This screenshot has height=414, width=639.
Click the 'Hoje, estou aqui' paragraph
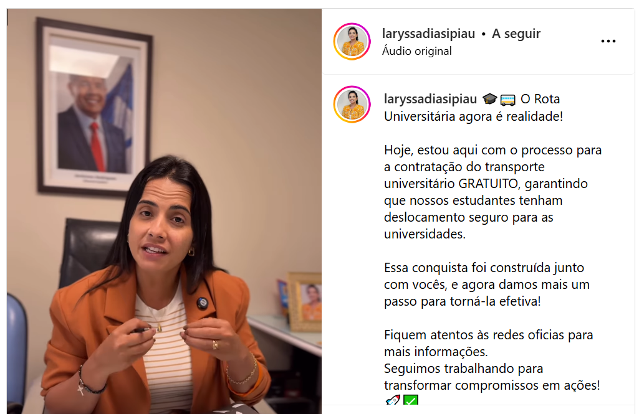[492, 192]
